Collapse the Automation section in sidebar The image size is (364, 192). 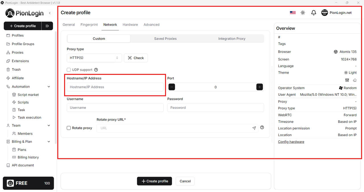pos(49,87)
